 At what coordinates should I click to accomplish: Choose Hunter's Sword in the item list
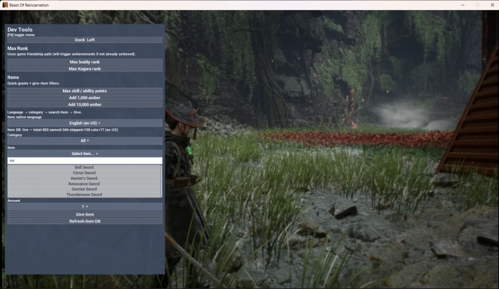(84, 178)
